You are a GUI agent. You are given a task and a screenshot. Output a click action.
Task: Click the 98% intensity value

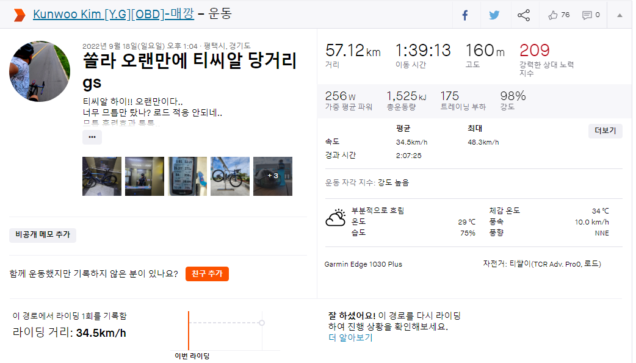click(513, 96)
